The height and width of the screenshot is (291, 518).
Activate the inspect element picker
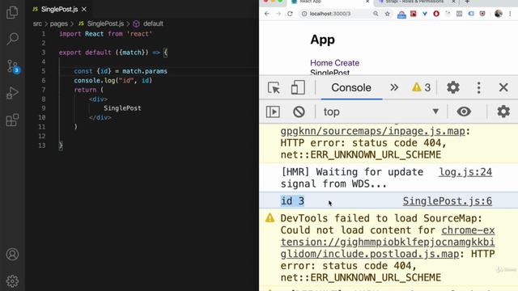(x=274, y=88)
